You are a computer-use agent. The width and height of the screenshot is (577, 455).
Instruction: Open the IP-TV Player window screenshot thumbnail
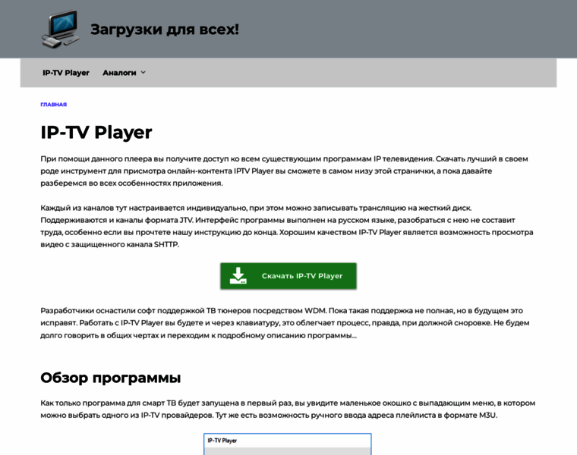tap(288, 444)
